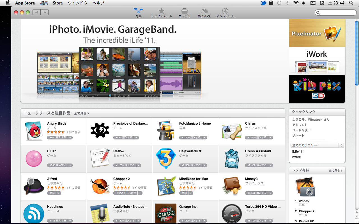The height and width of the screenshot is (224, 359).
Task: Open the Categories (カテゴリ) toolbar tab
Action: pyautogui.click(x=185, y=13)
